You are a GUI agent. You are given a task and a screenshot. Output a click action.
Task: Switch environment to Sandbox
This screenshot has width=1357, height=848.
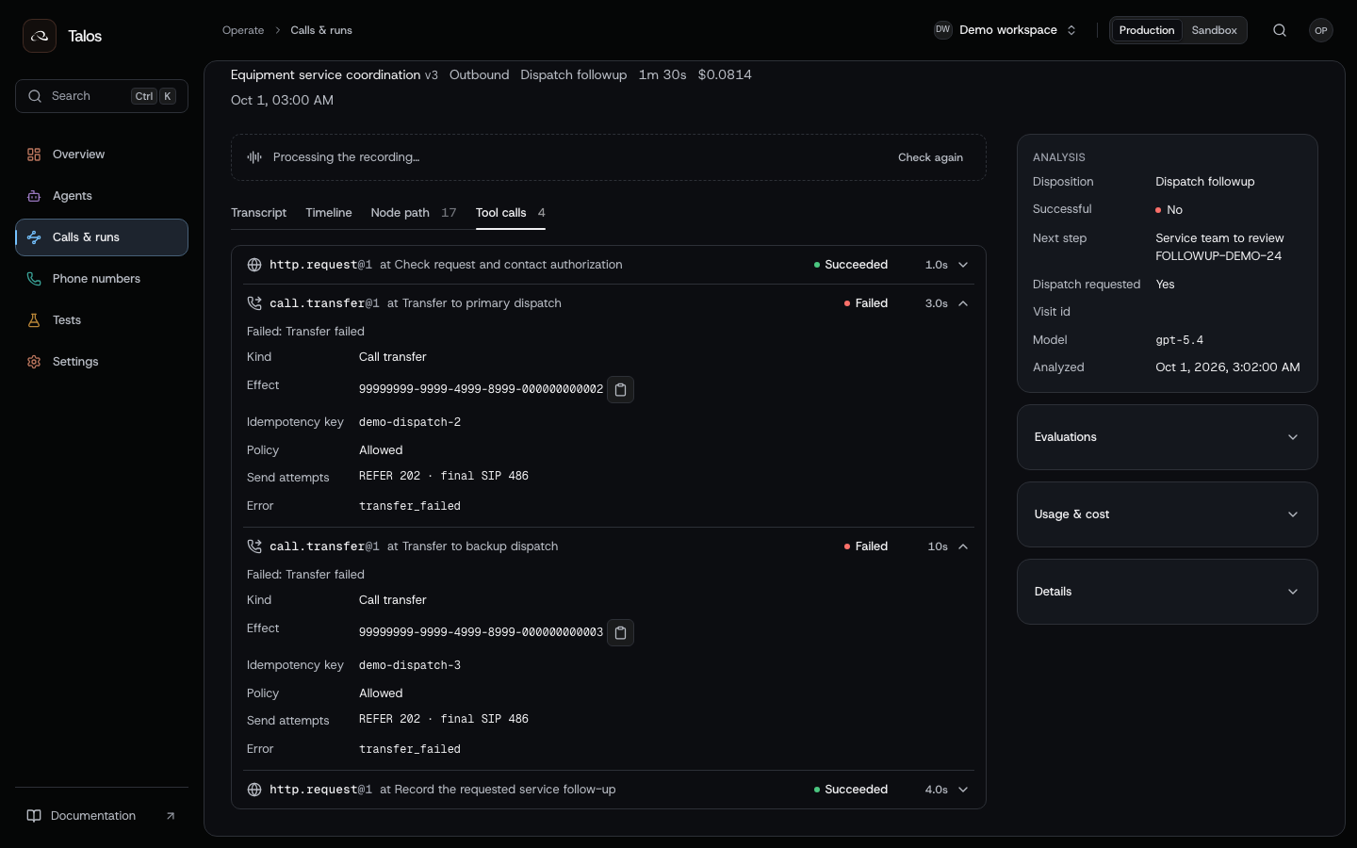pyautogui.click(x=1214, y=30)
